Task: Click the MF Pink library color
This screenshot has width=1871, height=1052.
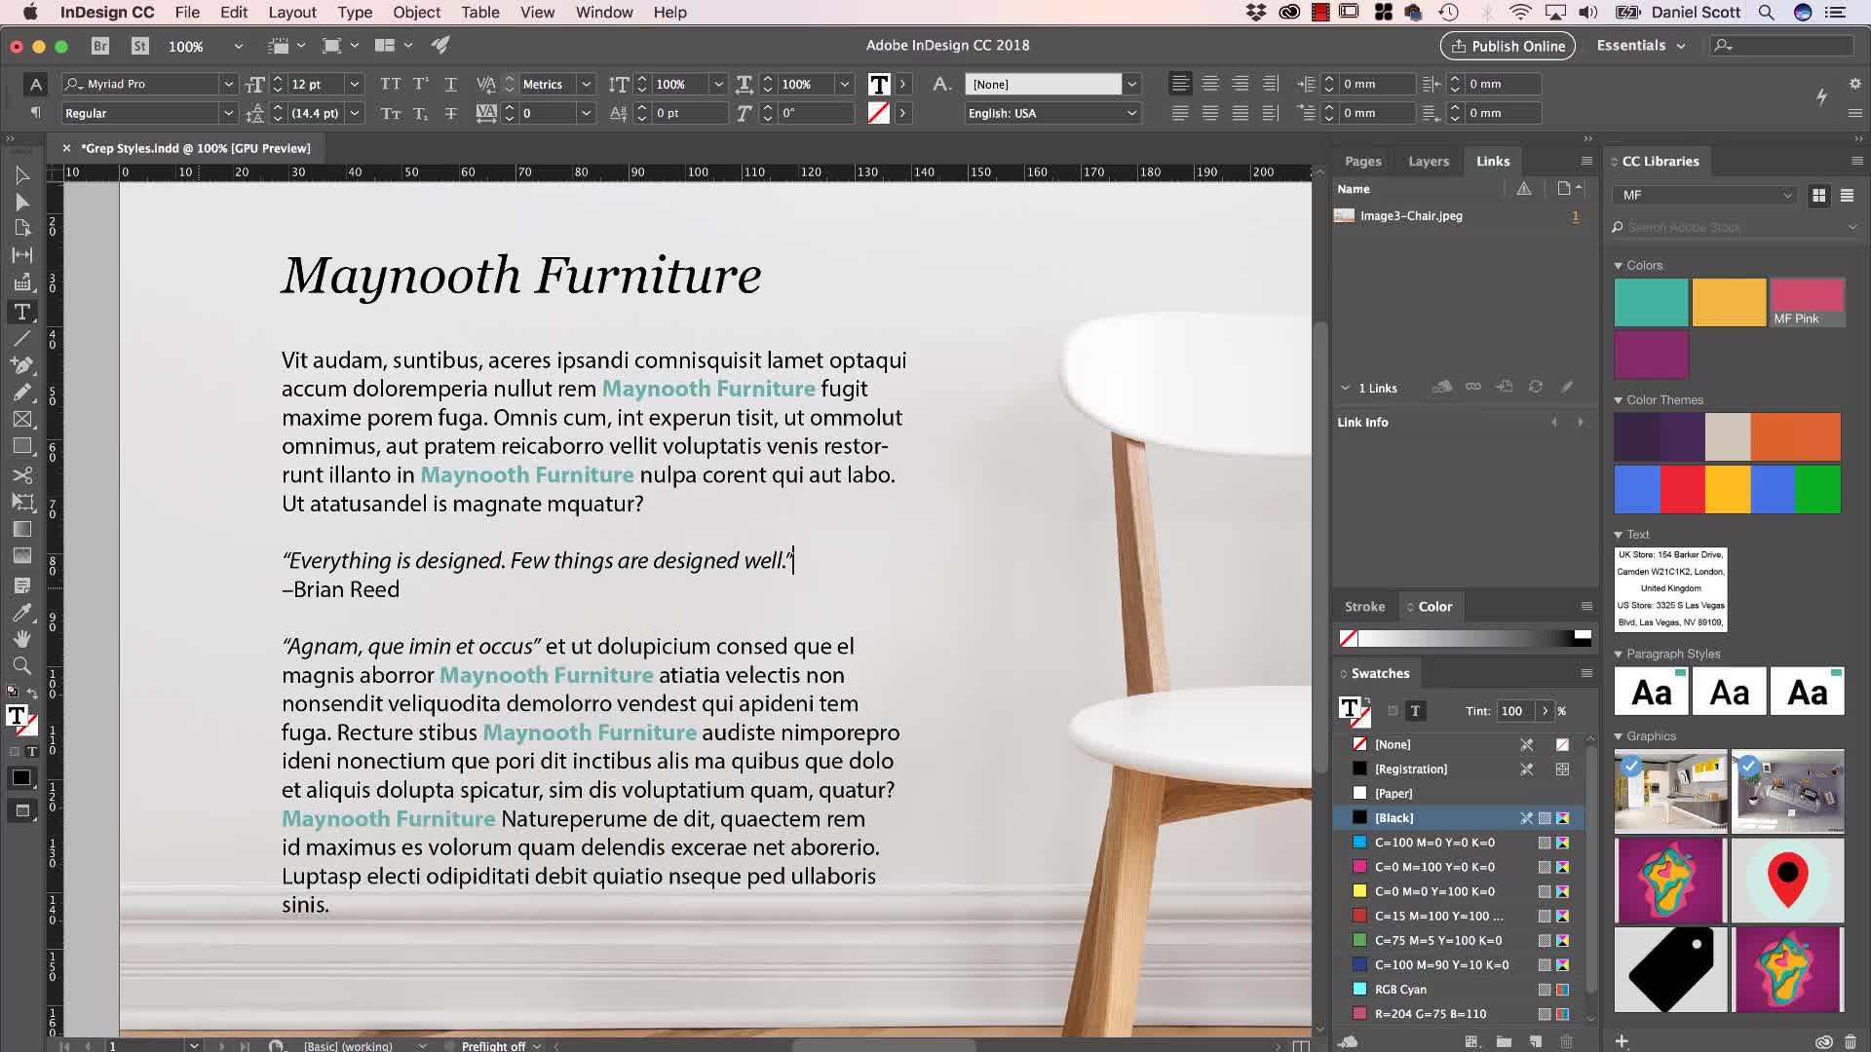Action: click(x=1807, y=302)
